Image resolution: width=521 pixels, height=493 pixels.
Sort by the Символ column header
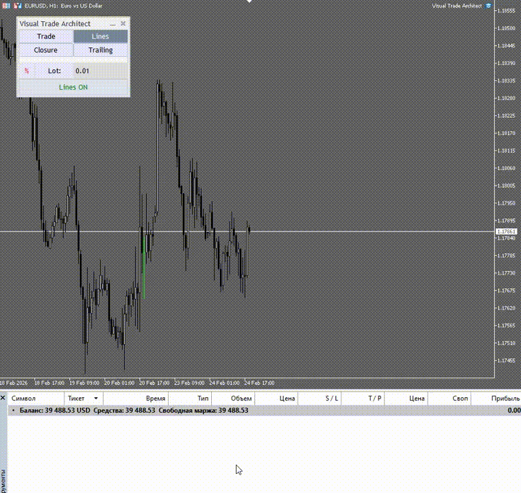36,399
